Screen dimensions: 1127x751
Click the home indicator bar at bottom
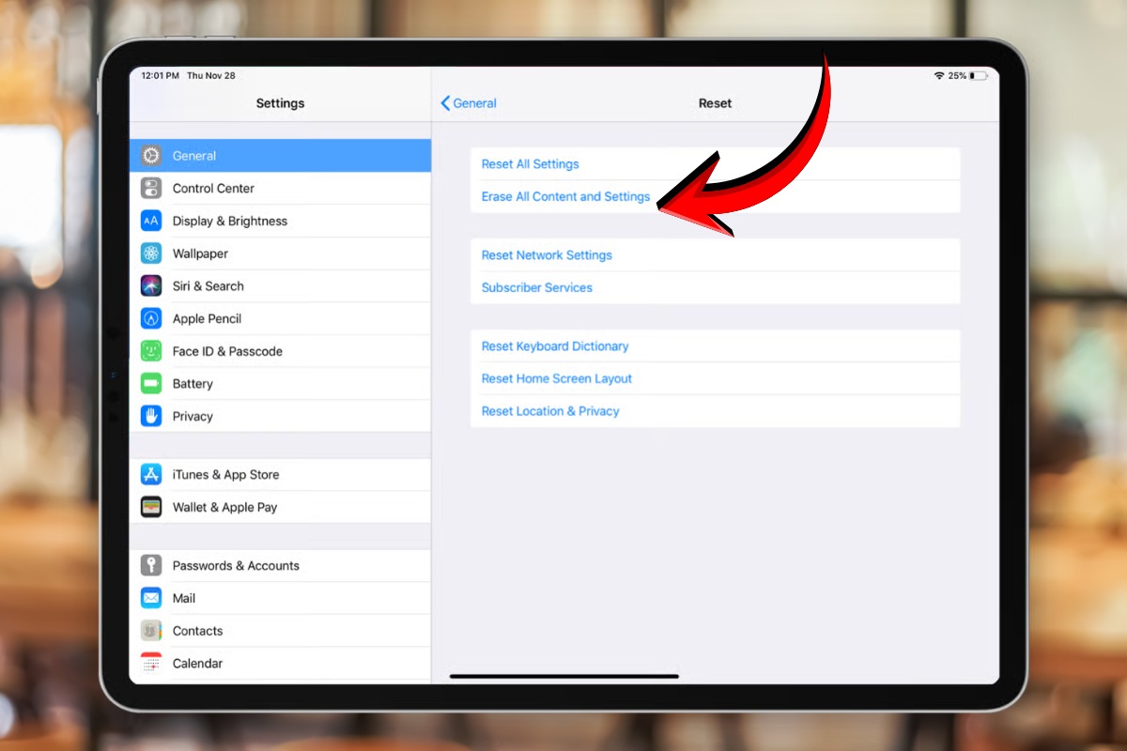click(563, 676)
